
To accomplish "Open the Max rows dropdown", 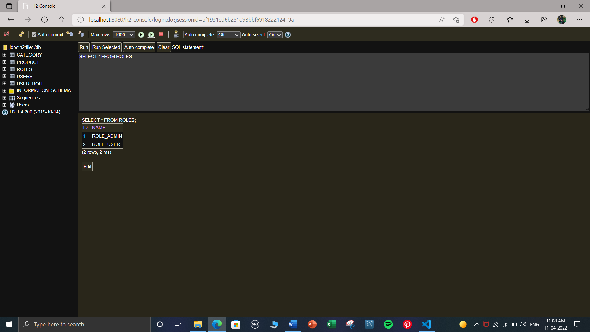I will pyautogui.click(x=124, y=35).
